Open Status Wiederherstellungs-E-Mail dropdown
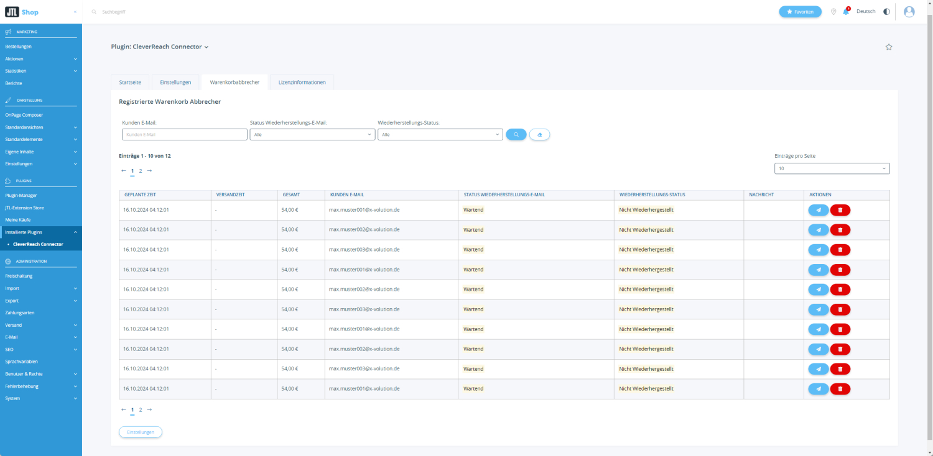 (312, 135)
